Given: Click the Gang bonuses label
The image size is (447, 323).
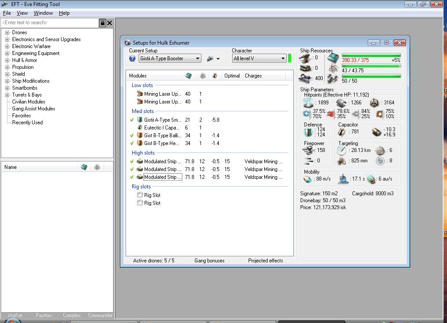Looking at the screenshot, I should (209, 261).
